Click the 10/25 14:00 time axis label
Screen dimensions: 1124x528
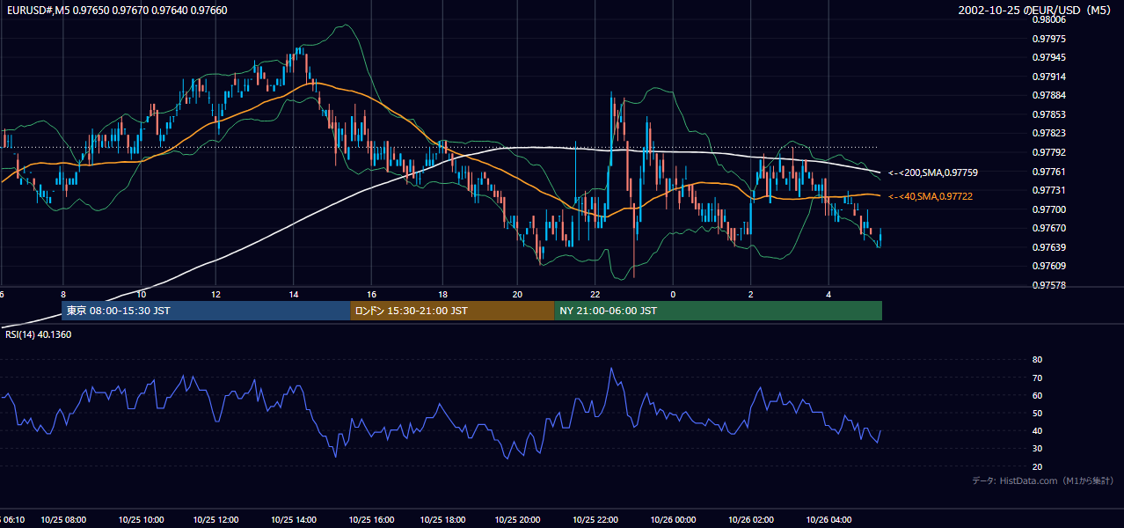coord(294,520)
